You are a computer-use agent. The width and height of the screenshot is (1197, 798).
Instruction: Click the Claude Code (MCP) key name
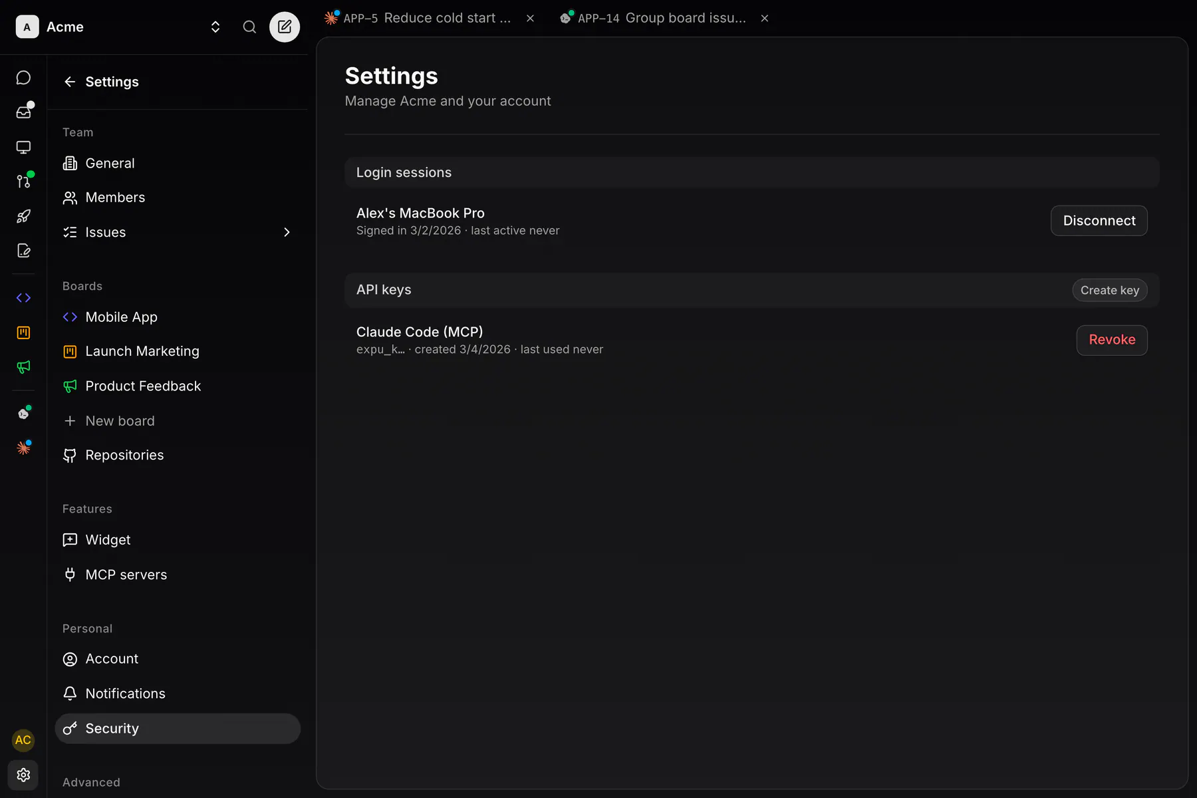(x=420, y=332)
